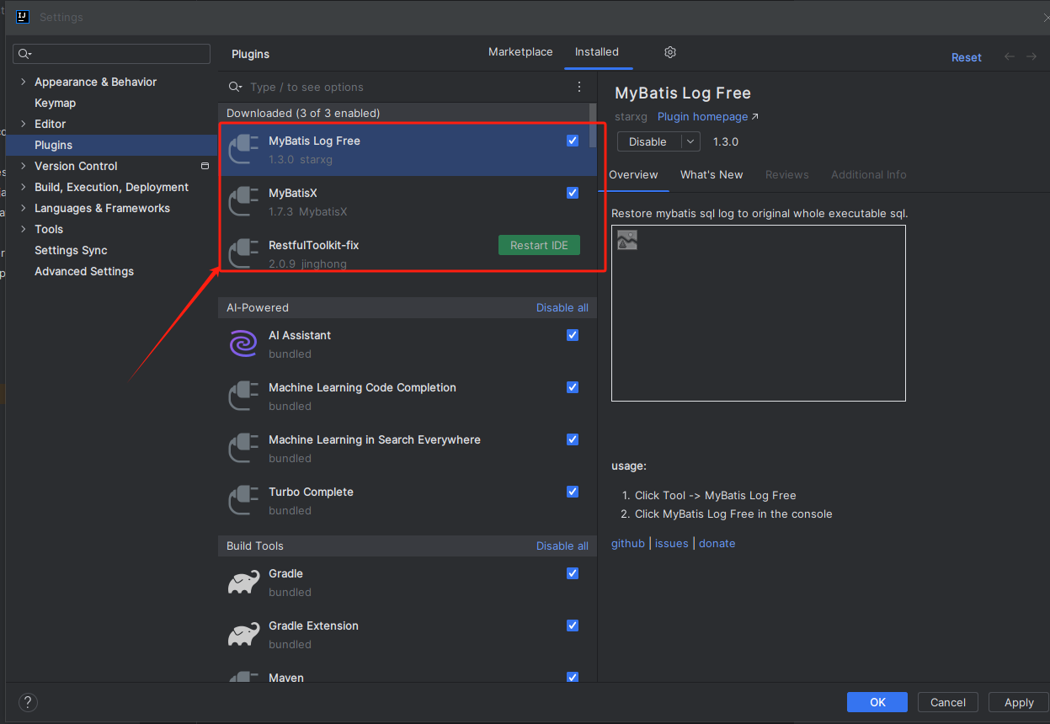Screen dimensions: 1050x724
Task: Navigate forward with the right arrow icon
Action: click(1031, 56)
